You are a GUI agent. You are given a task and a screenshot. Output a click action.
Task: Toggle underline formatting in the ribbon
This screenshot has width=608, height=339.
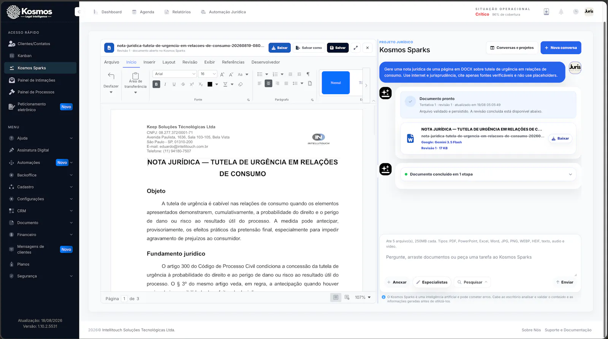tap(174, 84)
